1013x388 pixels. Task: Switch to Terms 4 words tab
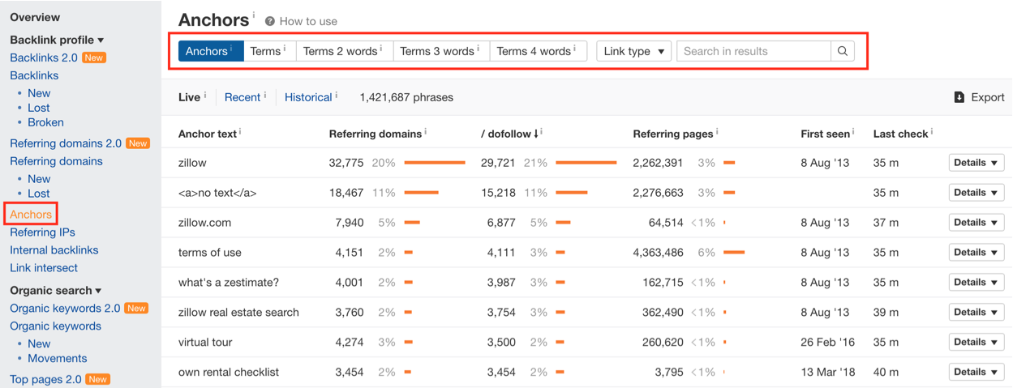tap(539, 51)
